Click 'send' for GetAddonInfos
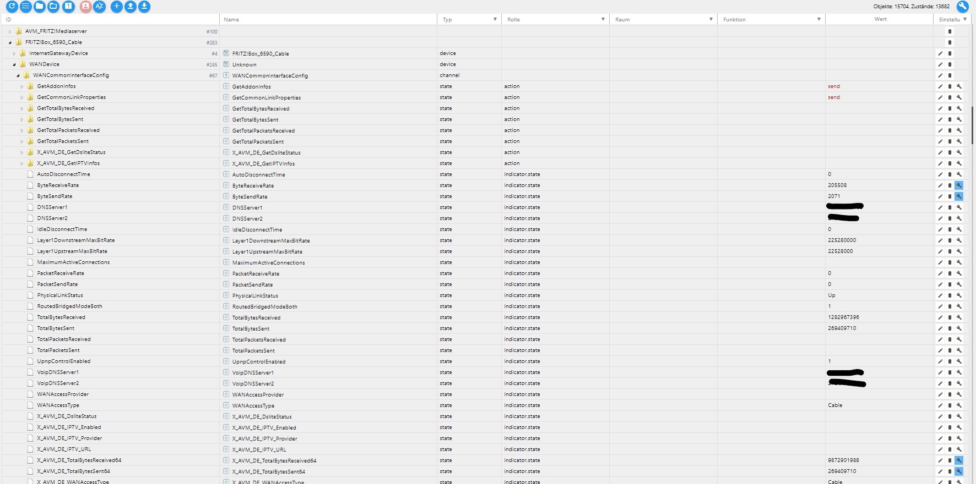The height and width of the screenshot is (484, 976). pos(834,86)
